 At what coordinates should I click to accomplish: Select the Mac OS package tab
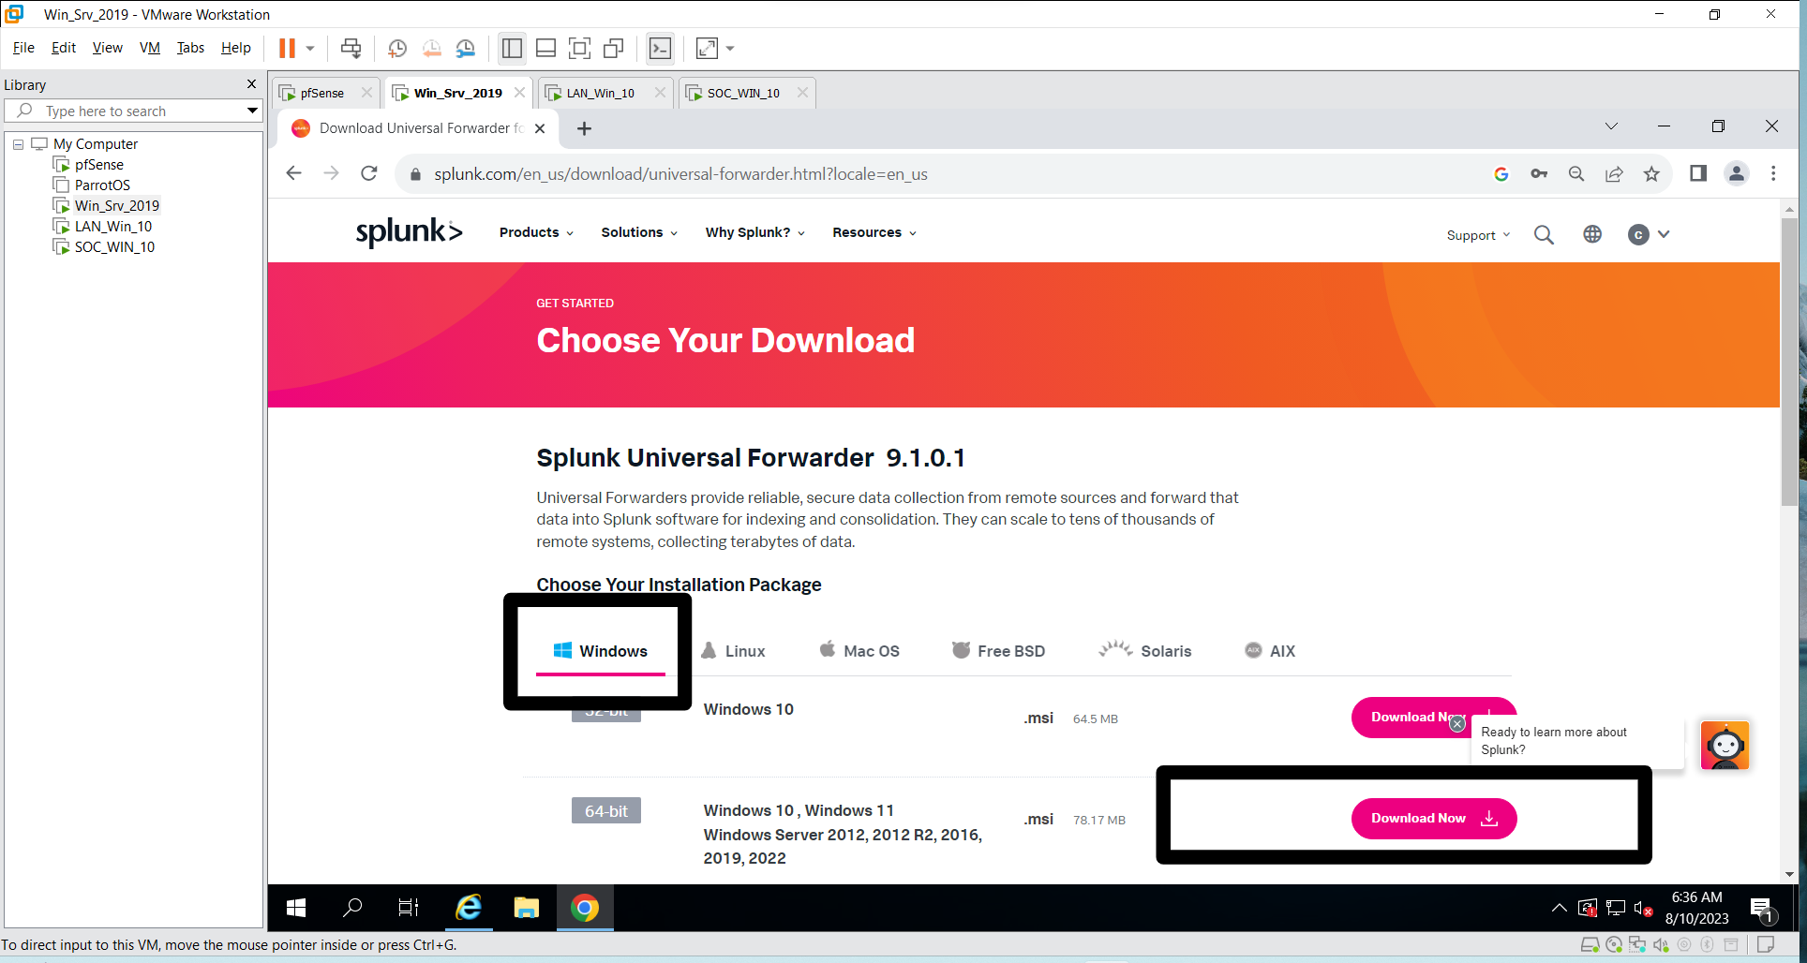[859, 651]
